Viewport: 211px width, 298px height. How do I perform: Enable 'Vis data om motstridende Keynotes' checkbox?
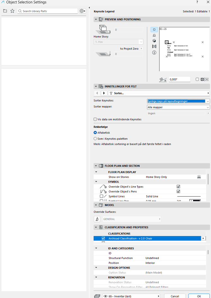coord(95,119)
